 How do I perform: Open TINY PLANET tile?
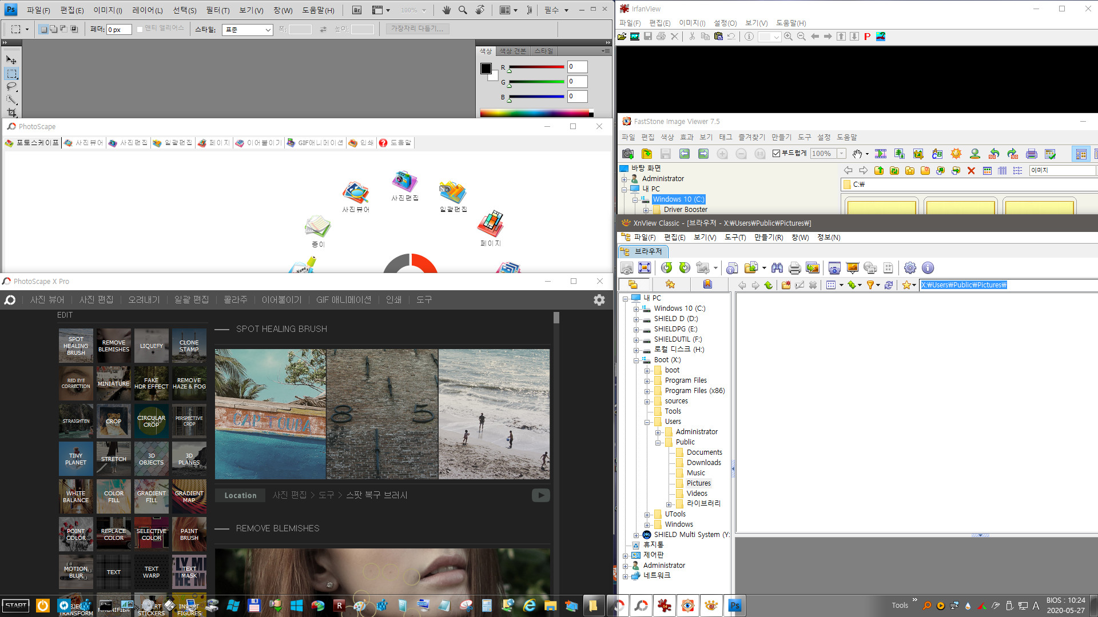[x=75, y=459]
